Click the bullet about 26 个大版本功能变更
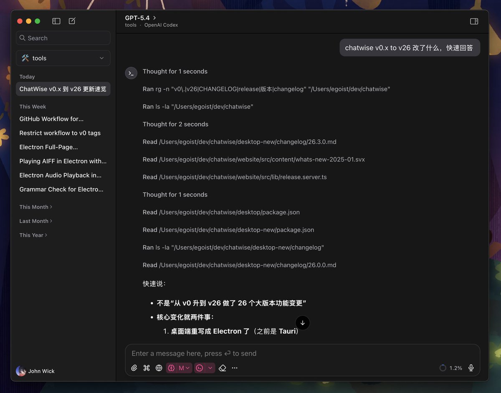 pyautogui.click(x=232, y=303)
